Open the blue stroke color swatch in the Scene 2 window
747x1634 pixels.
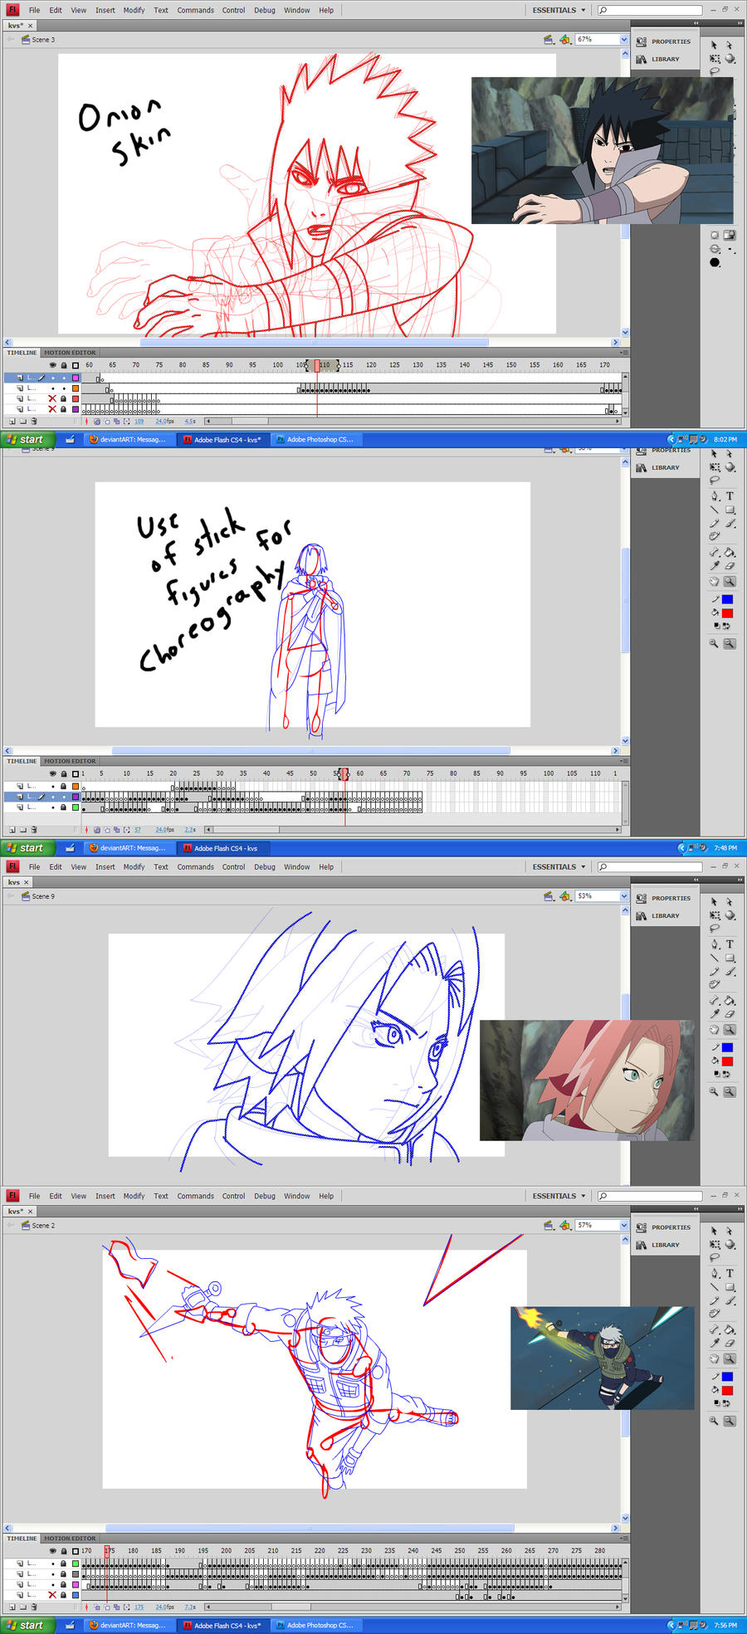click(x=727, y=1377)
